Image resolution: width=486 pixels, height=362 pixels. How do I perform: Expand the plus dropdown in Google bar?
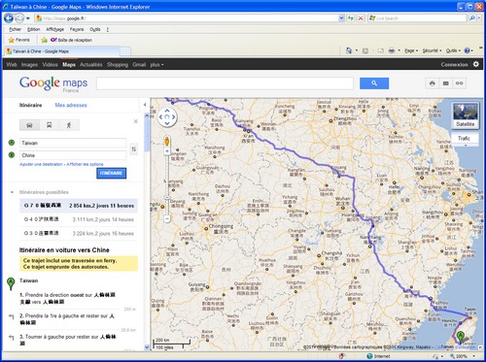pos(156,64)
